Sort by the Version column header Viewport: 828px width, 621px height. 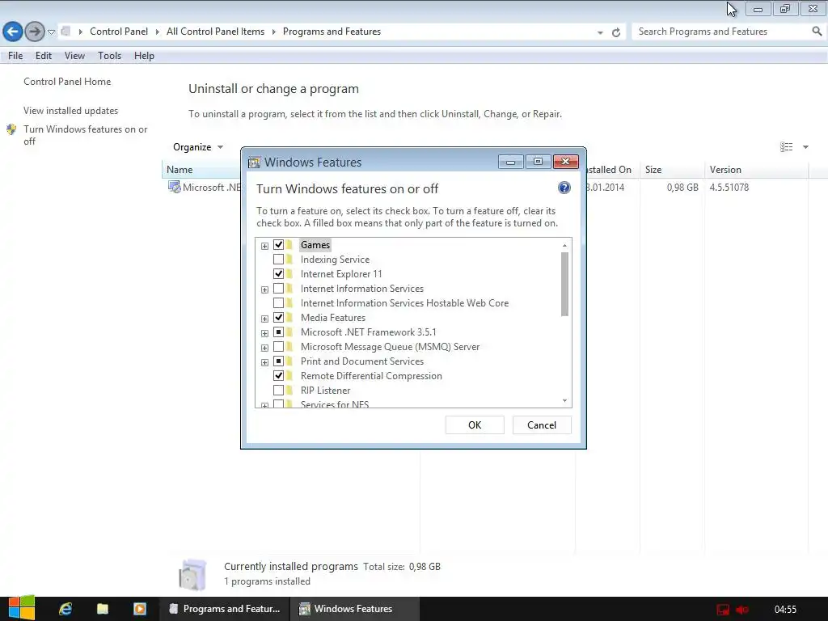click(x=756, y=170)
